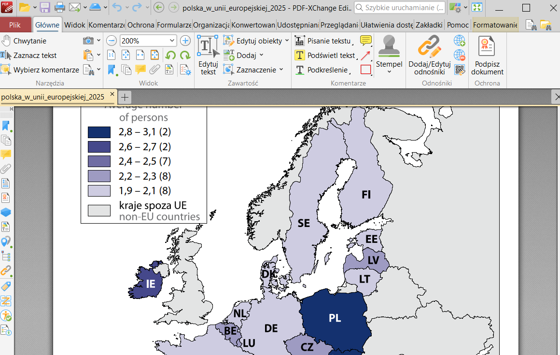The width and height of the screenshot is (560, 355).
Task: Activate the Chwytanie hand tool
Action: (24, 41)
